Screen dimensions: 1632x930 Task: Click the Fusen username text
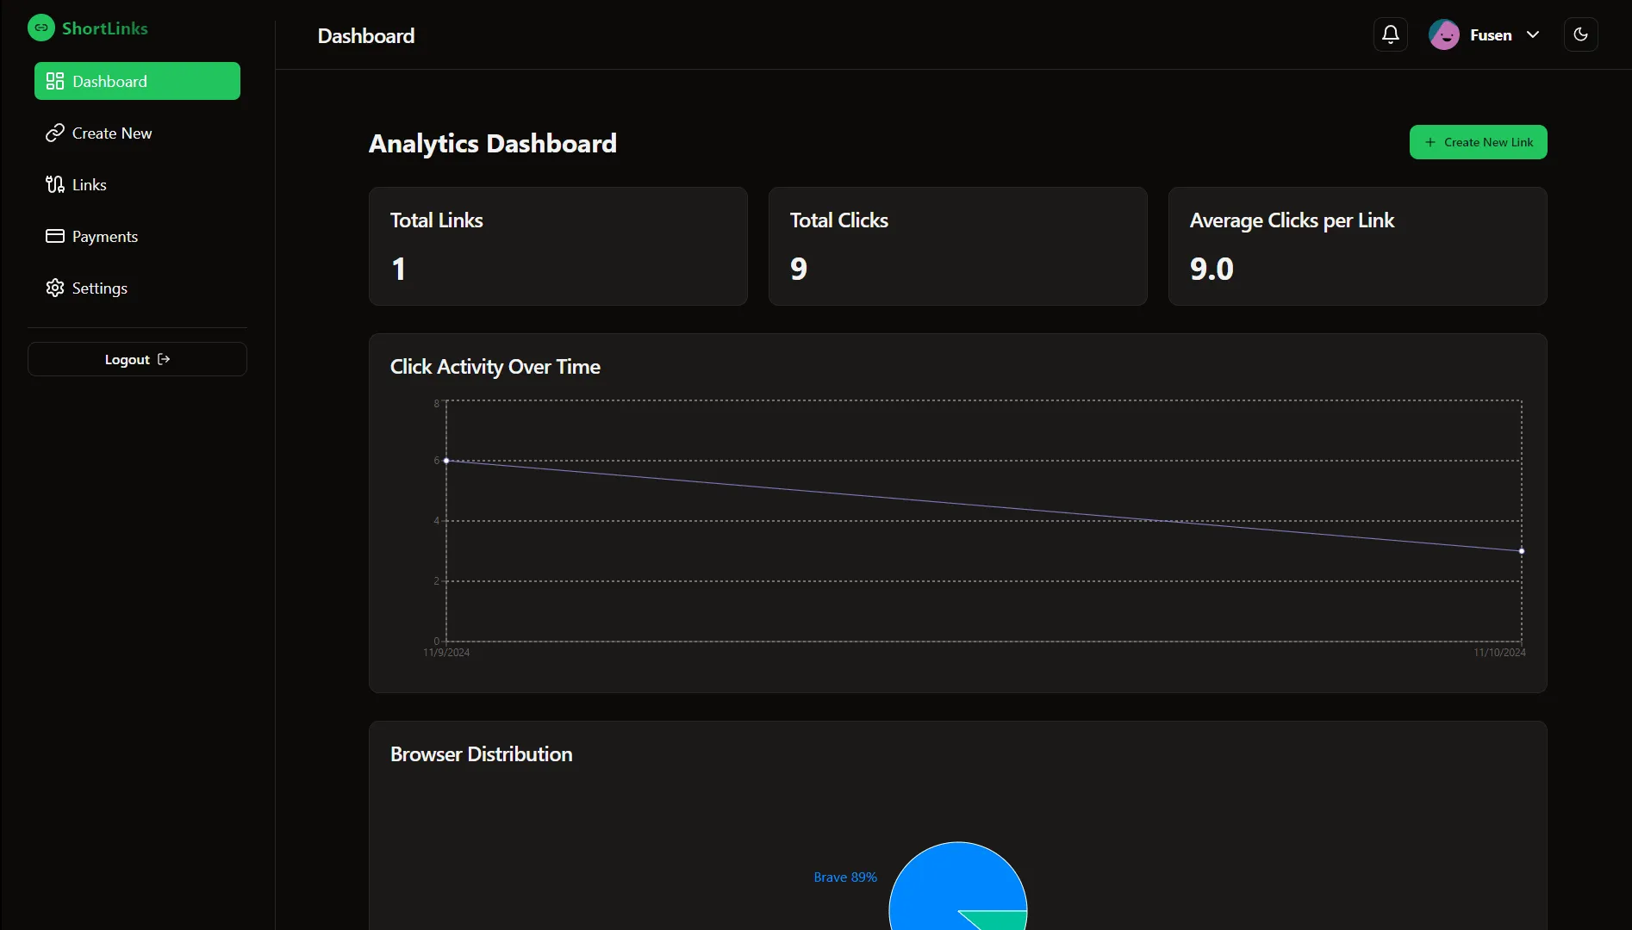click(x=1491, y=35)
